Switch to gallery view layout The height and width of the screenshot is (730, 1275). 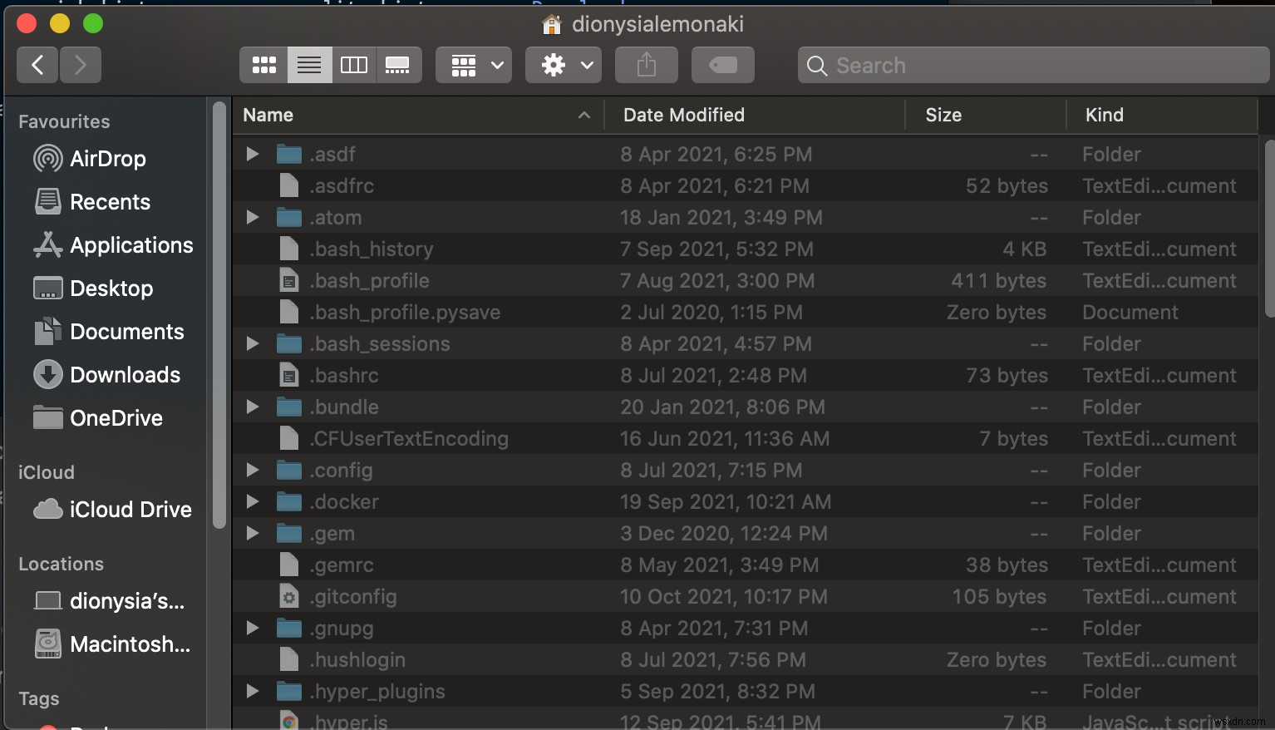398,65
